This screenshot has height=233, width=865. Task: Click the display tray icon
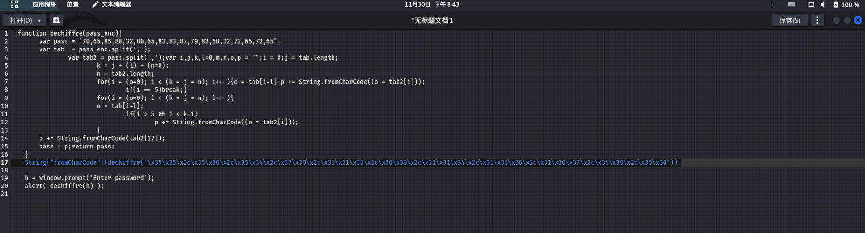pyautogui.click(x=811, y=4)
